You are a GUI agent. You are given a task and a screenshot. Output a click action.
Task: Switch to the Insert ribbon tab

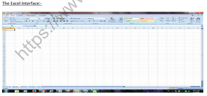(x=20, y=15)
